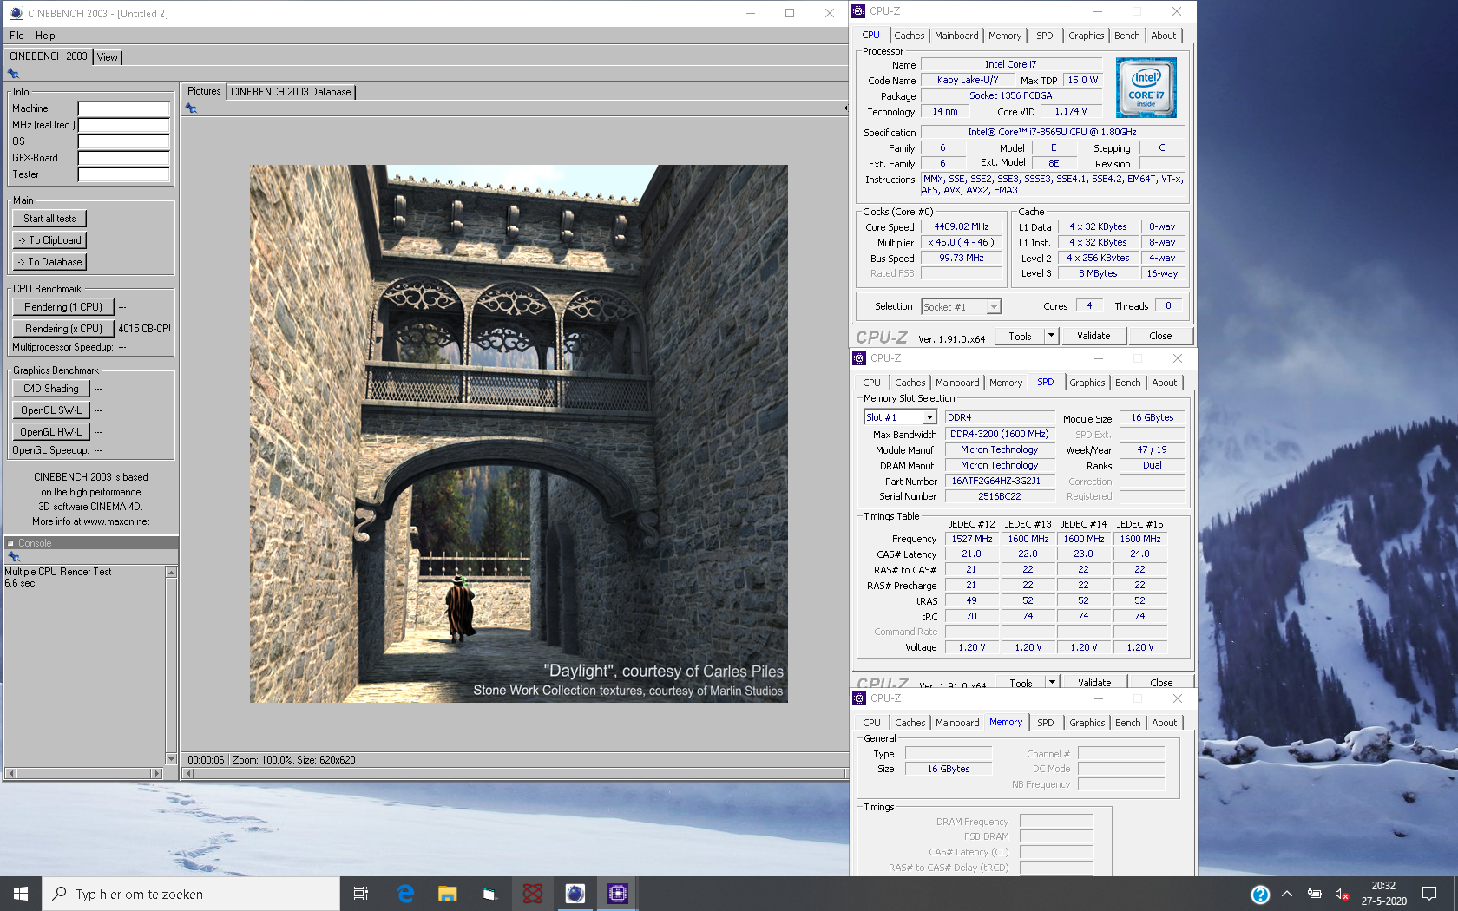Click the battery power tray icon
Screen dimensions: 1458x911
point(1315,894)
